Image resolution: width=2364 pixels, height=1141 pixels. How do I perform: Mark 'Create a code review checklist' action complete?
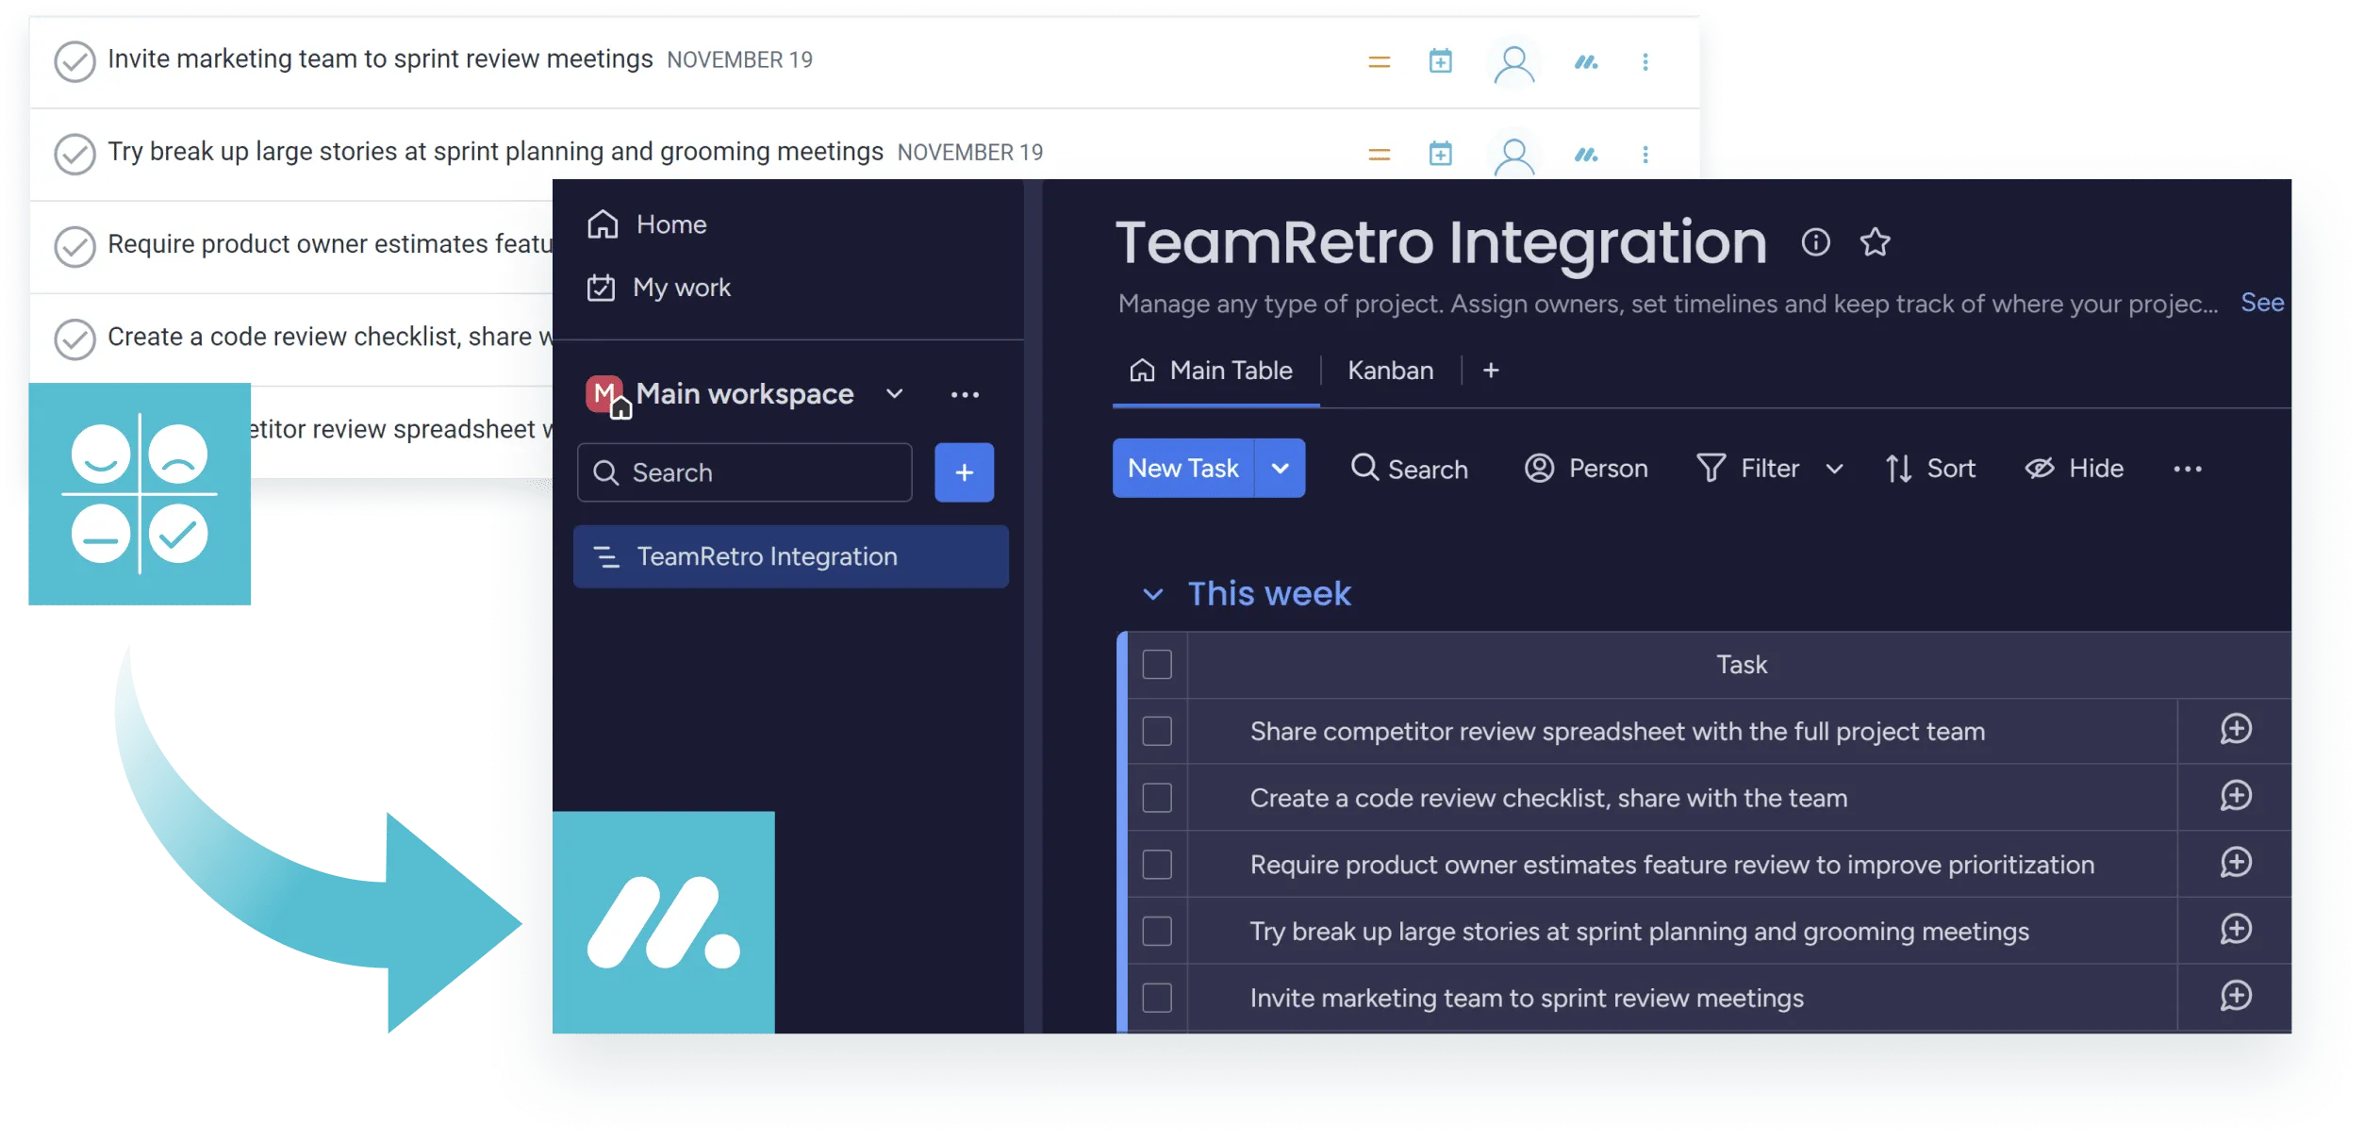click(74, 339)
